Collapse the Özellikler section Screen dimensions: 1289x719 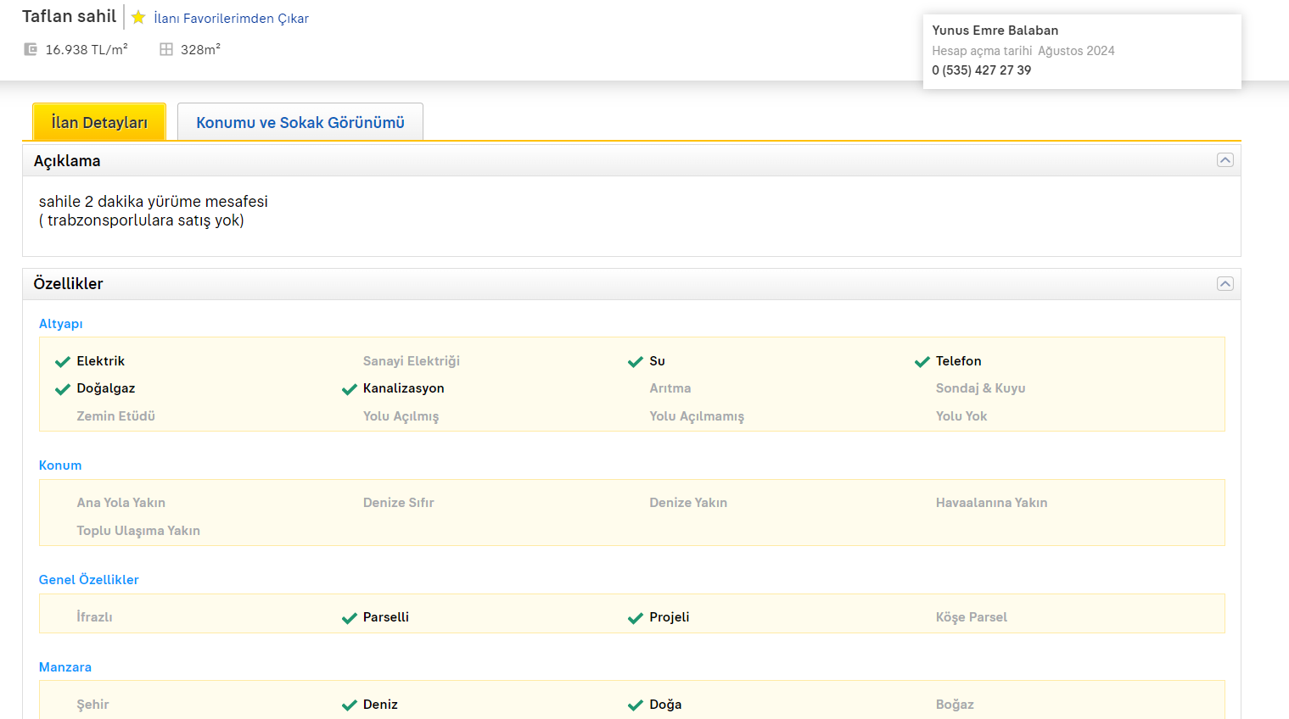tap(1225, 284)
